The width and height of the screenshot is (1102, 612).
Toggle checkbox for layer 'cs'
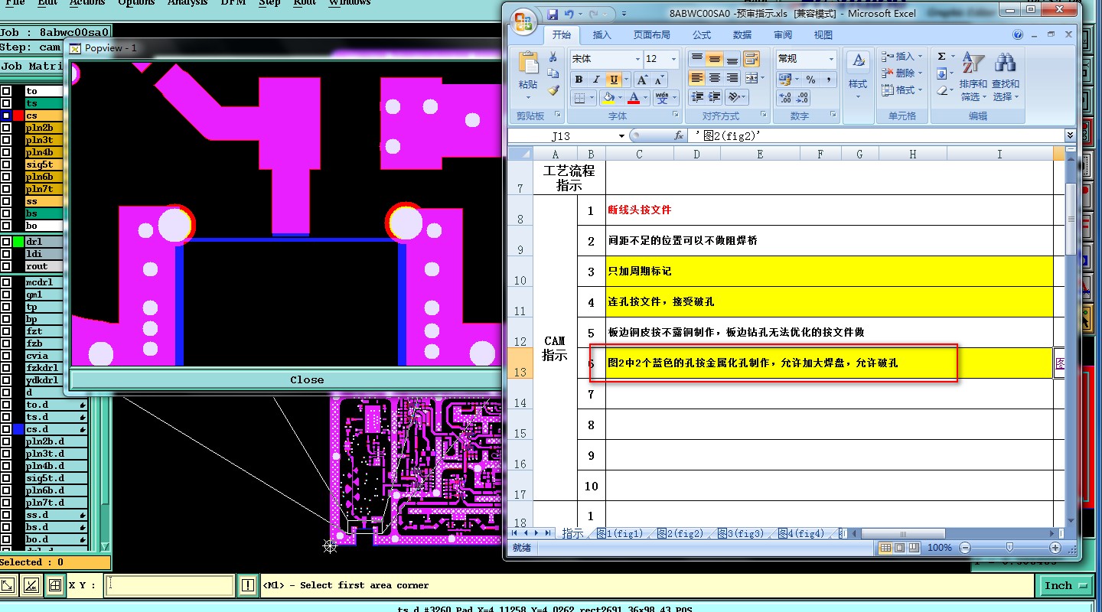tap(6, 116)
